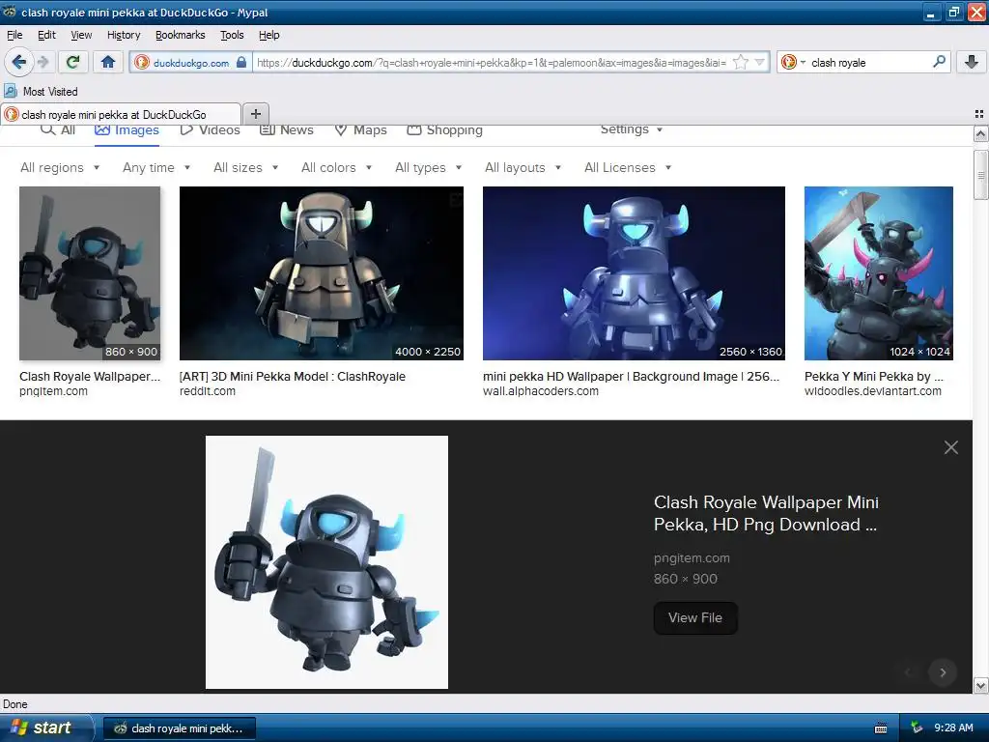Click the DuckDuckGo site identity icon

tap(142, 62)
